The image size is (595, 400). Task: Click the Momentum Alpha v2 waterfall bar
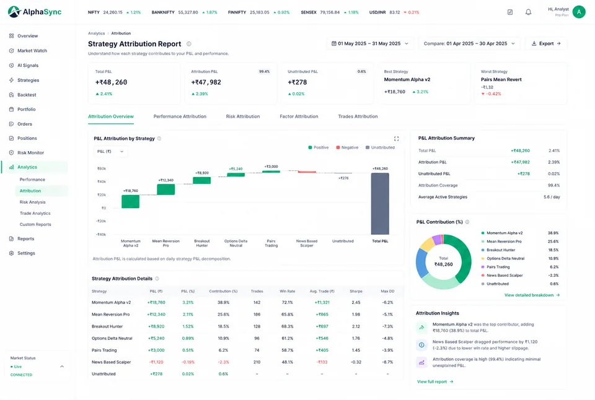[131, 201]
